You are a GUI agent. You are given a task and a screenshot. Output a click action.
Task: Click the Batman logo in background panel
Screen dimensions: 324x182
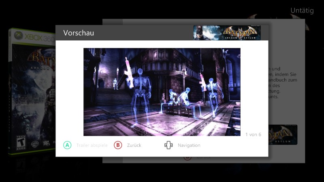coord(283,135)
